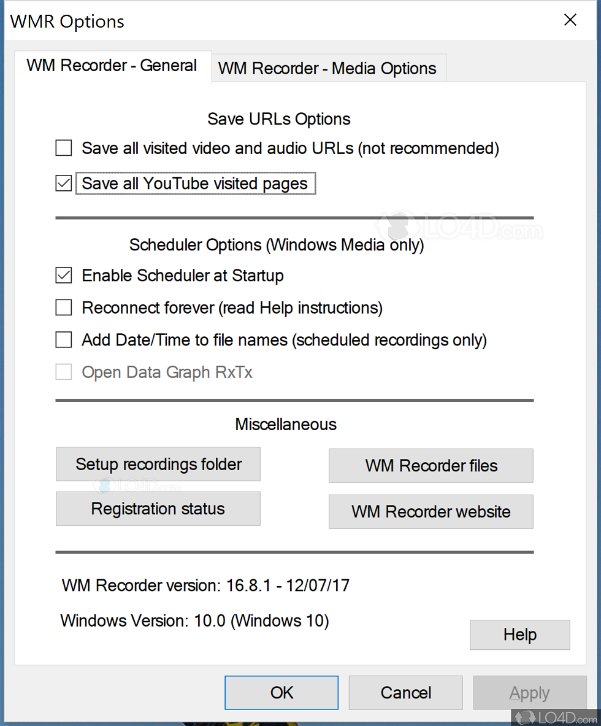The height and width of the screenshot is (726, 601).
Task: Confirm settings with OK
Action: coord(281,693)
